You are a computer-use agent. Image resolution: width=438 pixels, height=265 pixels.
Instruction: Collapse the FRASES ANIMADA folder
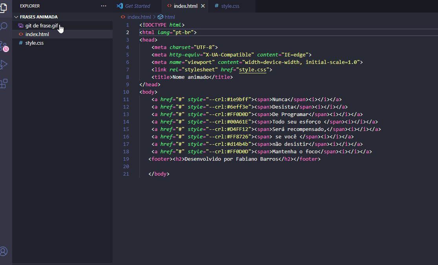coord(16,17)
